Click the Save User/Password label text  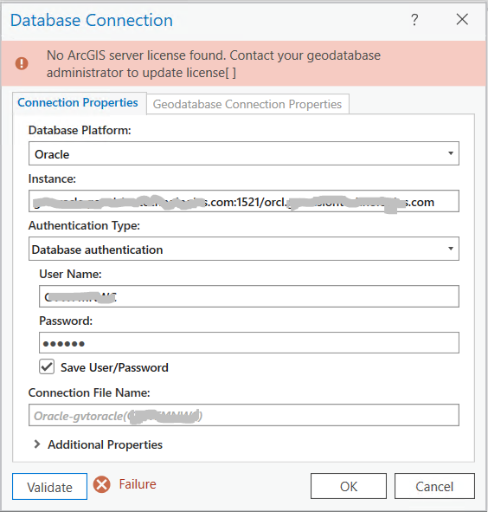[x=114, y=367]
